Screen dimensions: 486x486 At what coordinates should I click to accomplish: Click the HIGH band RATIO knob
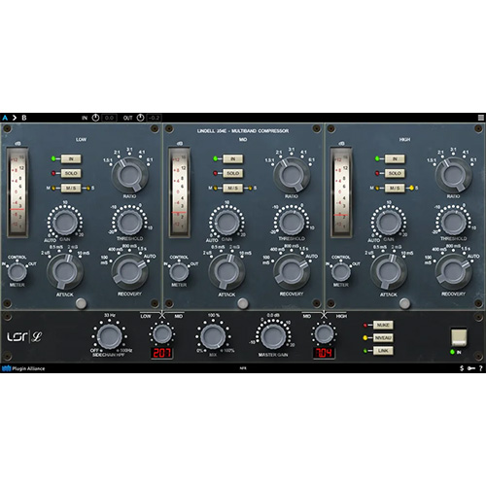pyautogui.click(x=453, y=175)
